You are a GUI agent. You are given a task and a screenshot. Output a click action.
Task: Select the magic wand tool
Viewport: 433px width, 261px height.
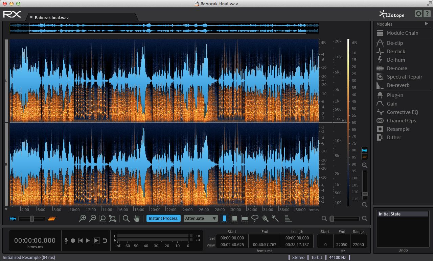click(x=275, y=219)
